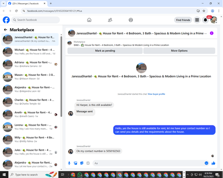The image size is (223, 178).
Task: Open notifications bell
Action: pyautogui.click(x=205, y=20)
